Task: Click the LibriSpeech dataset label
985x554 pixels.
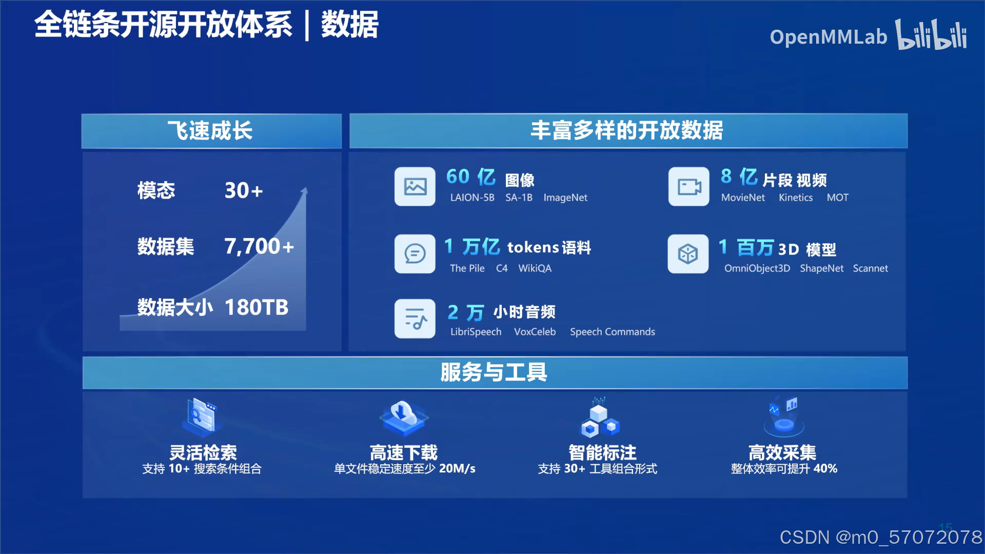Action: click(476, 332)
